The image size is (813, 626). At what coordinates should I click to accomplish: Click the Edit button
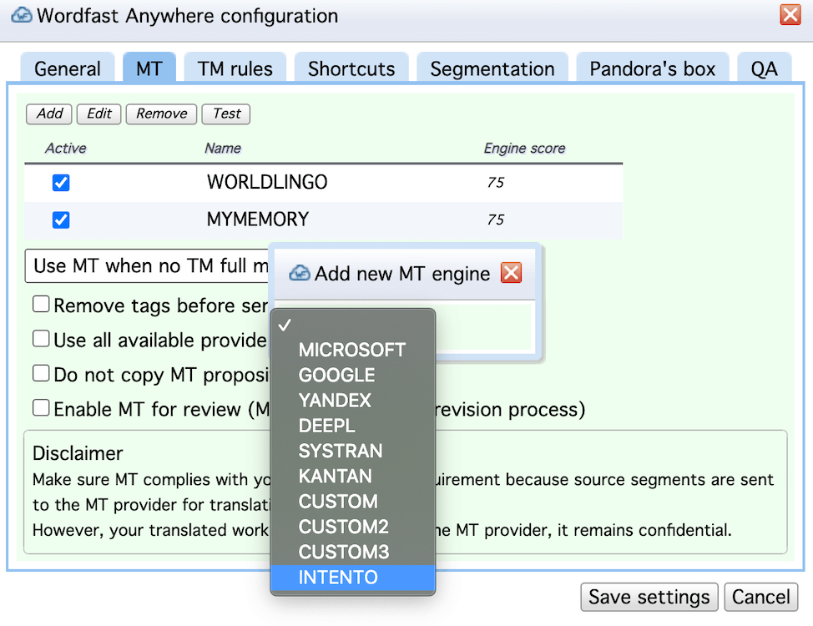[x=99, y=114]
